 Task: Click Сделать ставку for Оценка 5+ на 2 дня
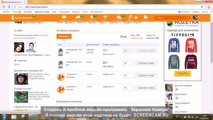click(x=146, y=88)
